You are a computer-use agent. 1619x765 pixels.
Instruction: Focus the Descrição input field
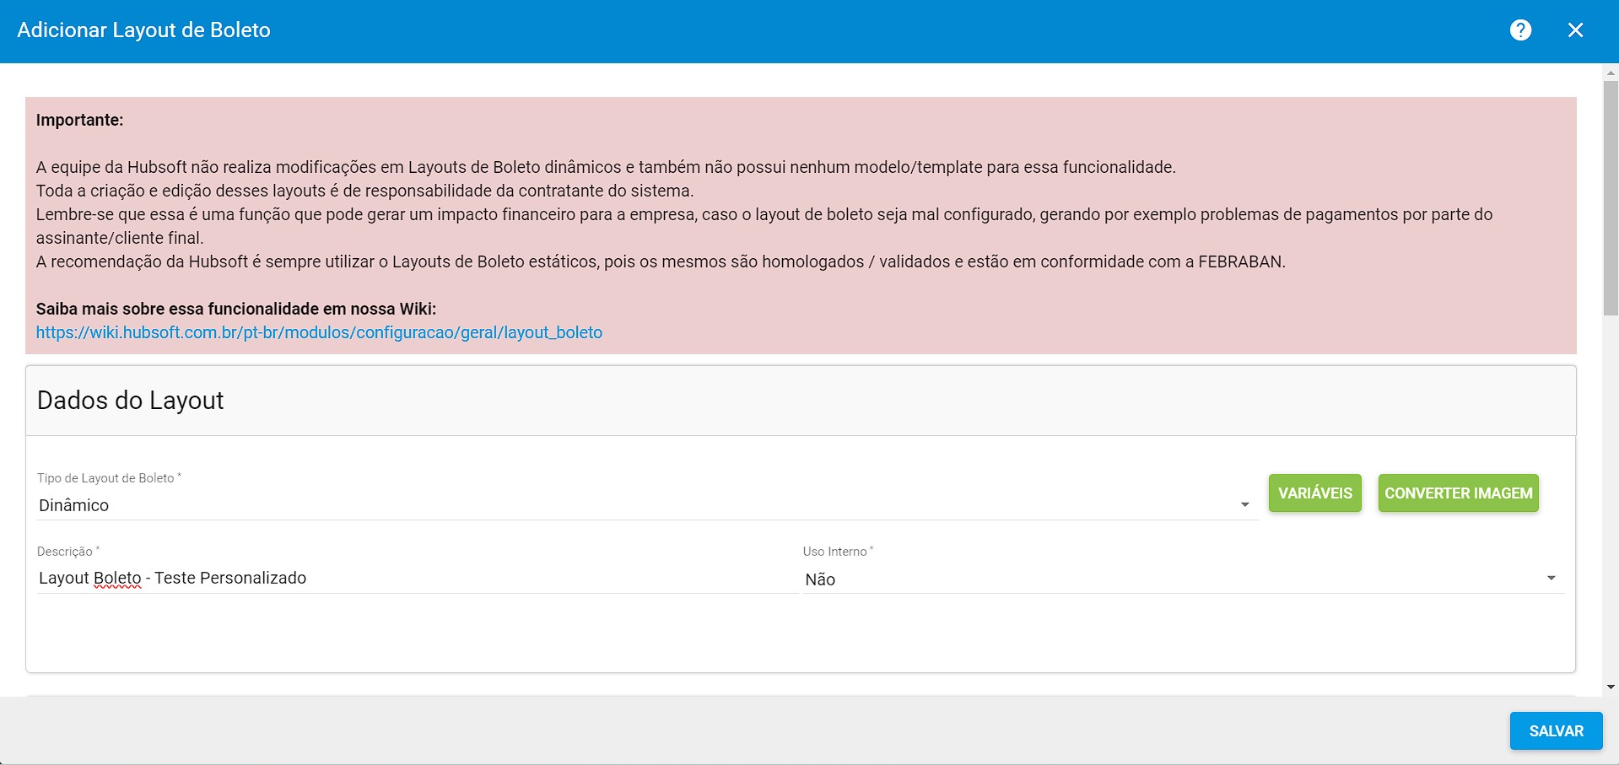coord(417,579)
